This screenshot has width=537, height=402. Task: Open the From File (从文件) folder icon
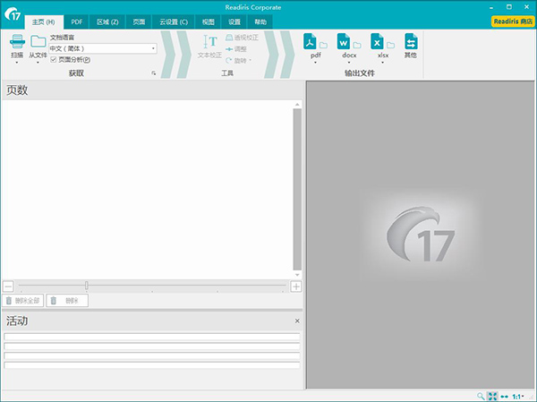tap(38, 41)
